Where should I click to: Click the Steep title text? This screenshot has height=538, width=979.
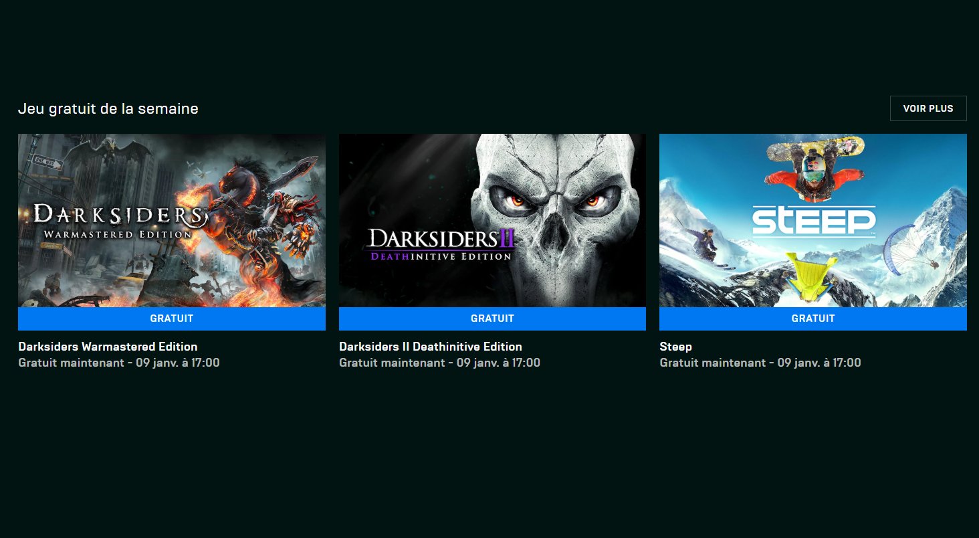pyautogui.click(x=675, y=347)
